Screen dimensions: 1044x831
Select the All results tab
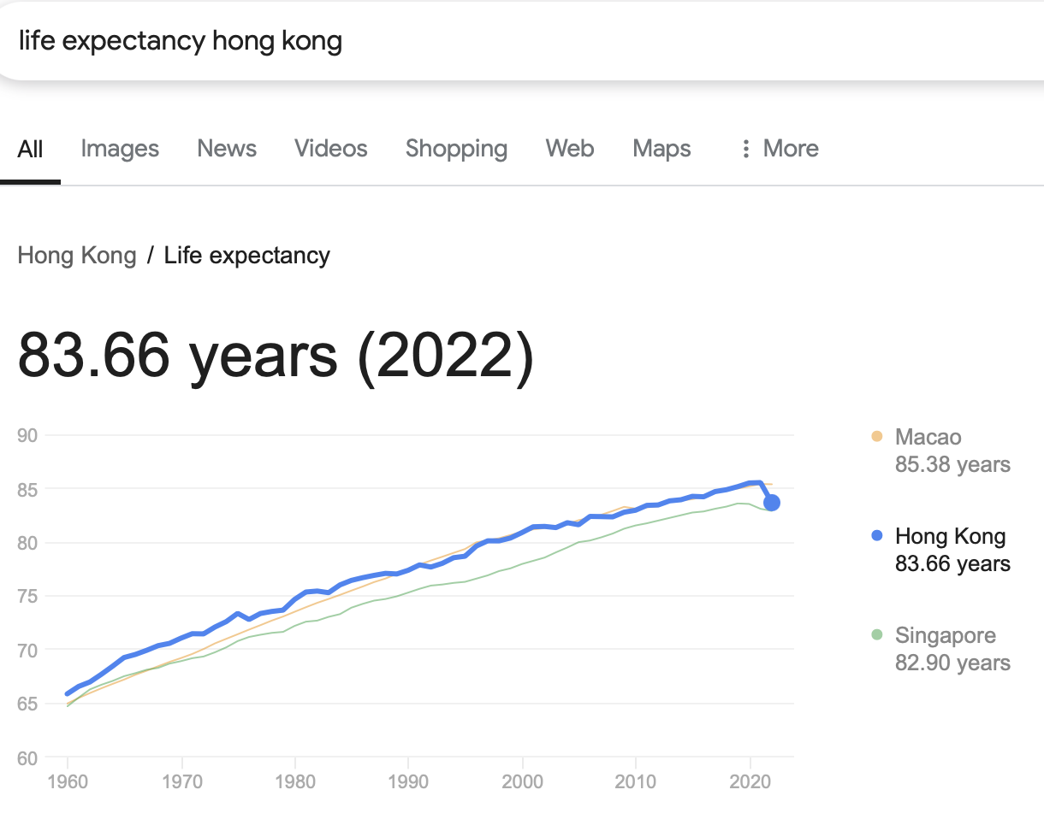coord(30,150)
